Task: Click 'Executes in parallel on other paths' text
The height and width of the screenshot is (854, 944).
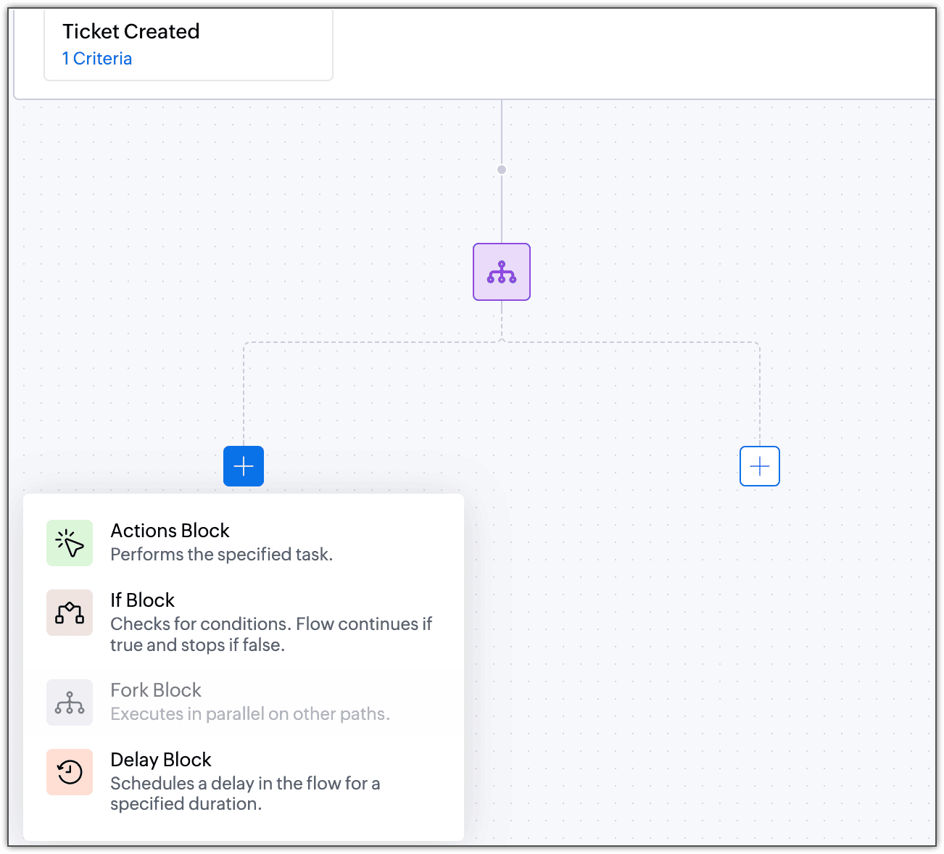Action: coord(250,714)
